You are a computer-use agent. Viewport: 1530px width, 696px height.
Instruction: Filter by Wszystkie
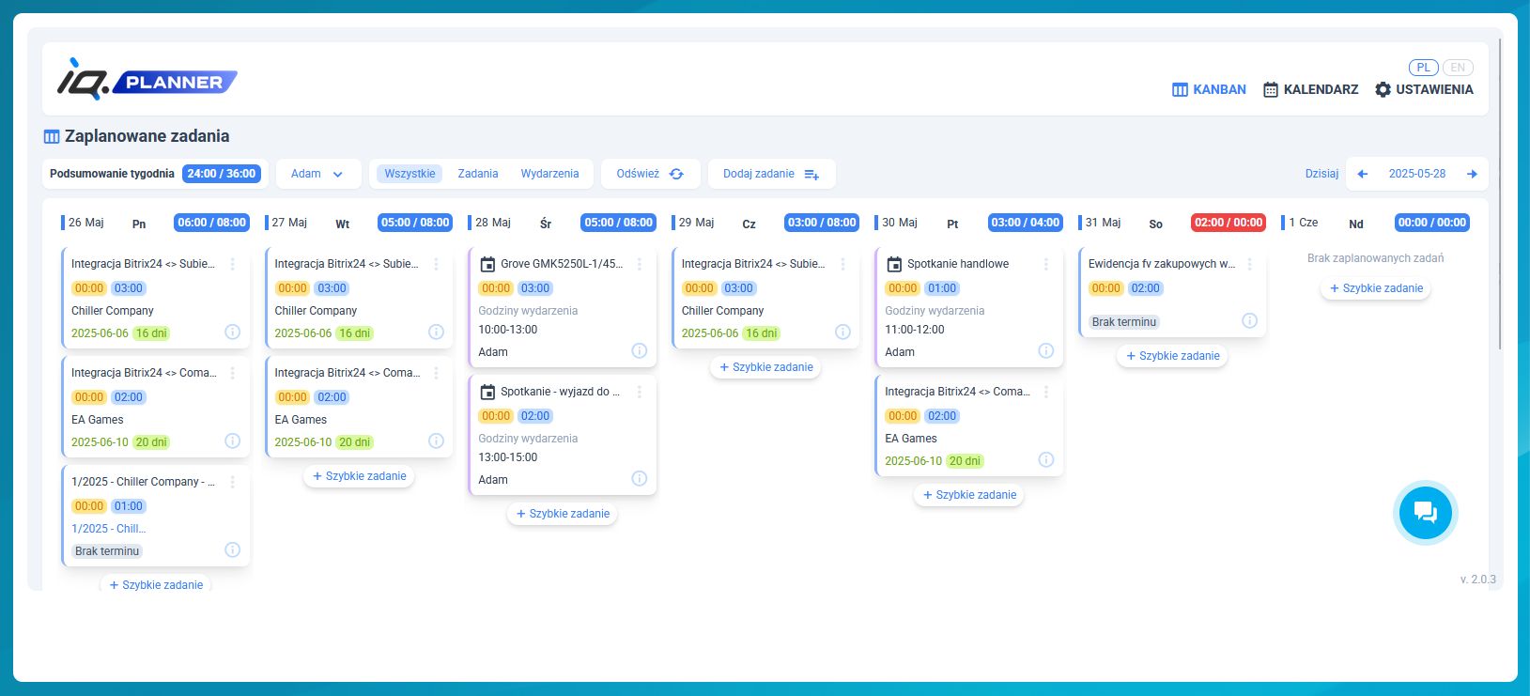[x=410, y=174]
